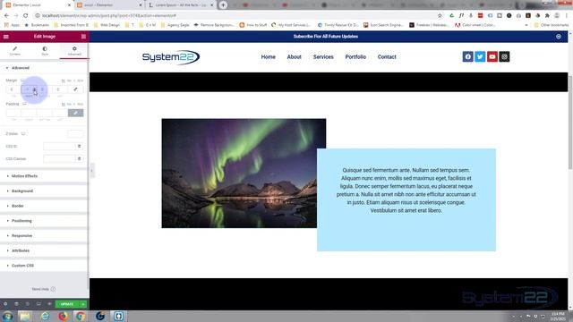Image resolution: width=573 pixels, height=322 pixels.
Task: Click the localhost address bar
Action: tap(234, 16)
